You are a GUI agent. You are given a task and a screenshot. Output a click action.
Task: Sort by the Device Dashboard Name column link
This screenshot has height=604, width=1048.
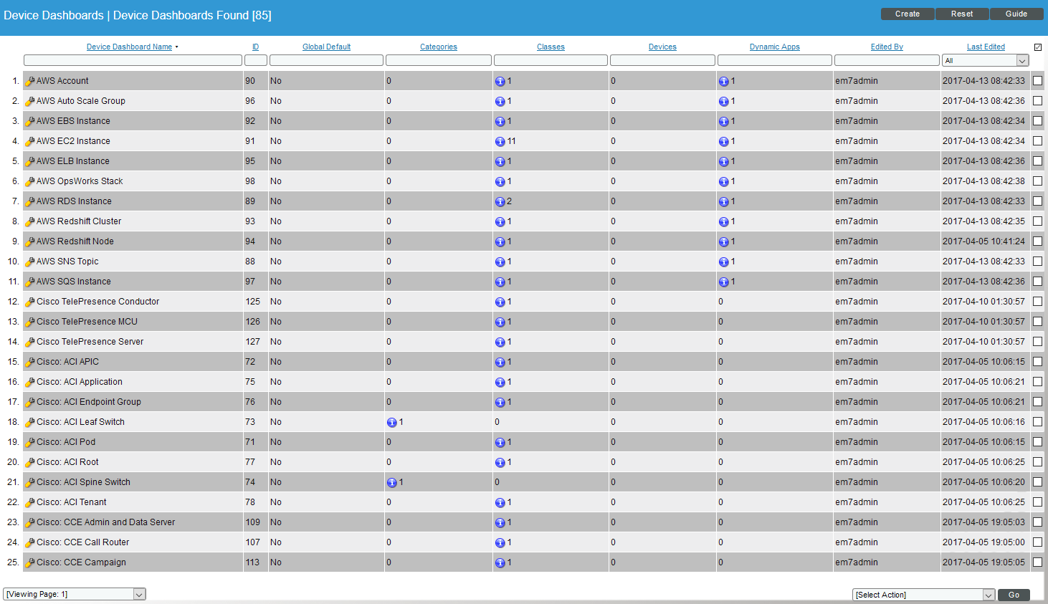130,47
